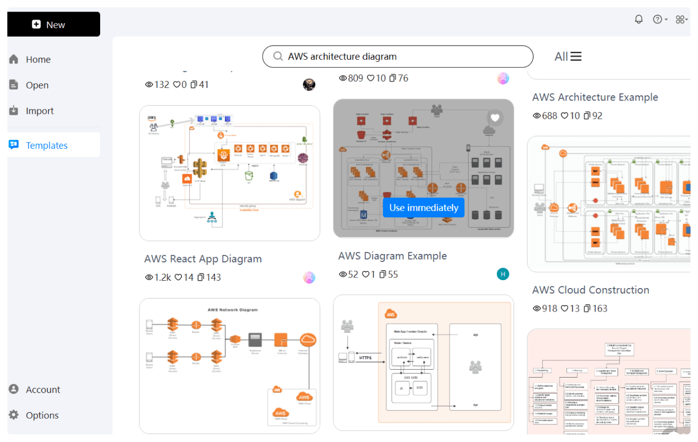Image resolution: width=698 pixels, height=442 pixels.
Task: Click the views eye icon showing 688
Action: click(x=537, y=115)
